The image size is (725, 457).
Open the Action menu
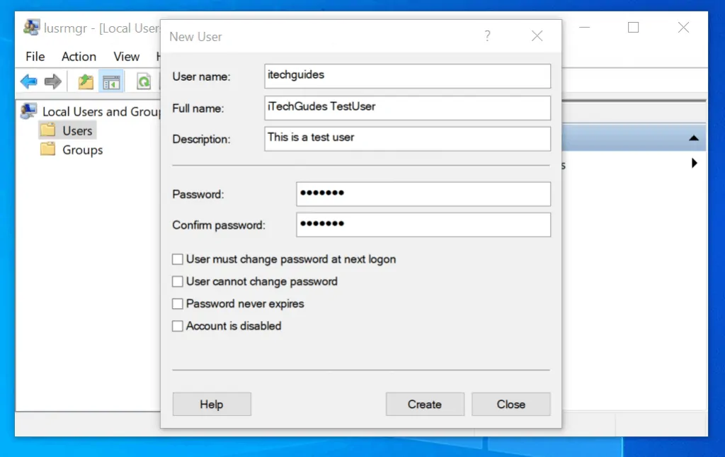79,56
